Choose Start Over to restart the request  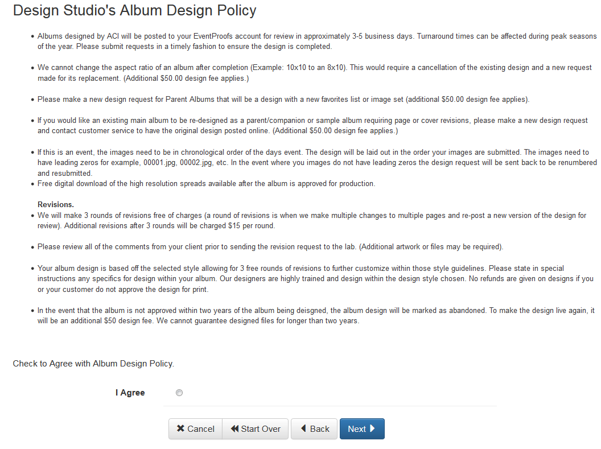pyautogui.click(x=256, y=429)
